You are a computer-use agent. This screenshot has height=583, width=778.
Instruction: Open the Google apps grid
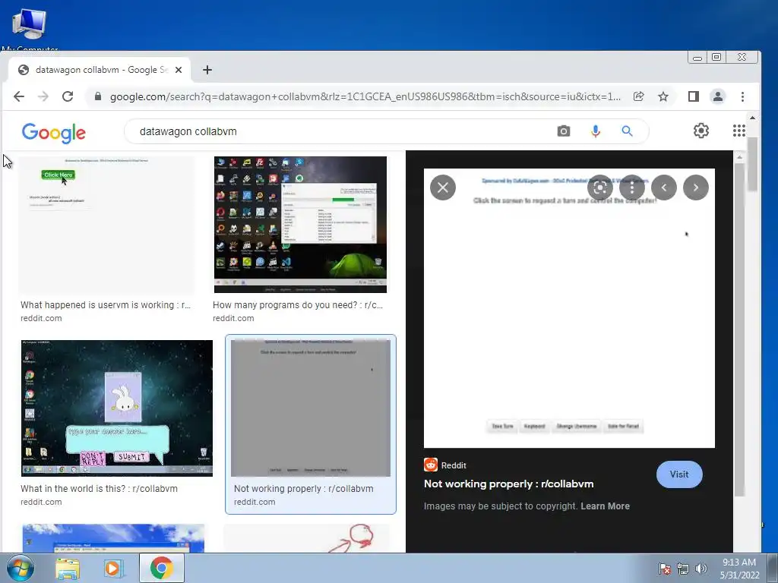[739, 131]
